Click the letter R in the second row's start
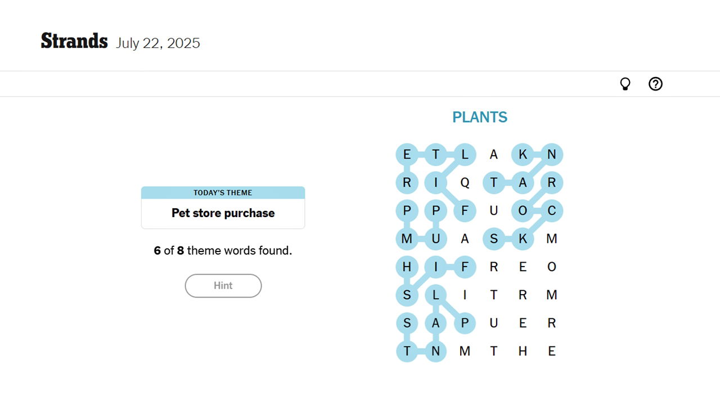This screenshot has width=720, height=405. coord(407,182)
